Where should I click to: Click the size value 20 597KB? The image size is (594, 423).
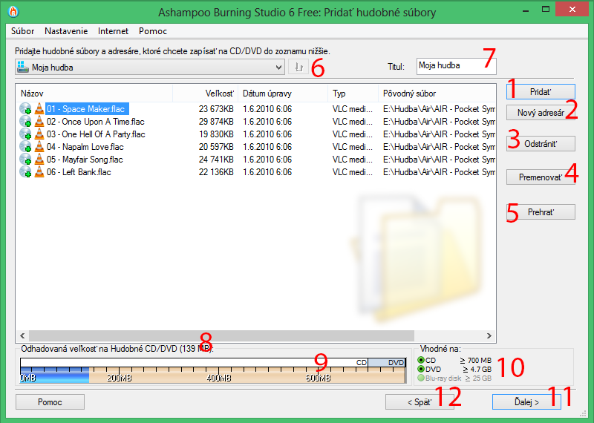coord(216,146)
